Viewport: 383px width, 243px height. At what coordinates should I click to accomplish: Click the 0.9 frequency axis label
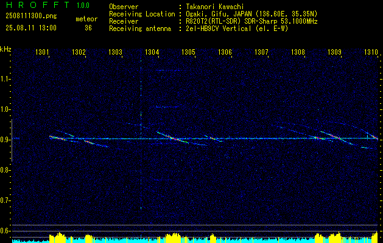click(x=5, y=140)
